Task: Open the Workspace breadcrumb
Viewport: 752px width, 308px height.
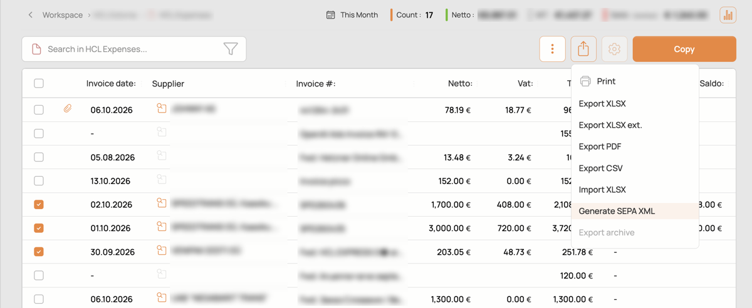Action: pos(62,15)
